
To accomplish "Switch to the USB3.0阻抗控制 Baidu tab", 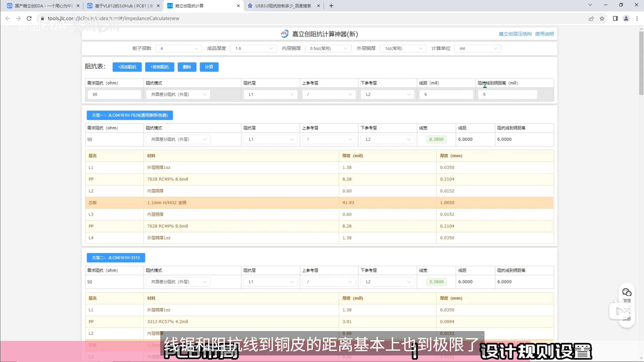I will tap(283, 6).
